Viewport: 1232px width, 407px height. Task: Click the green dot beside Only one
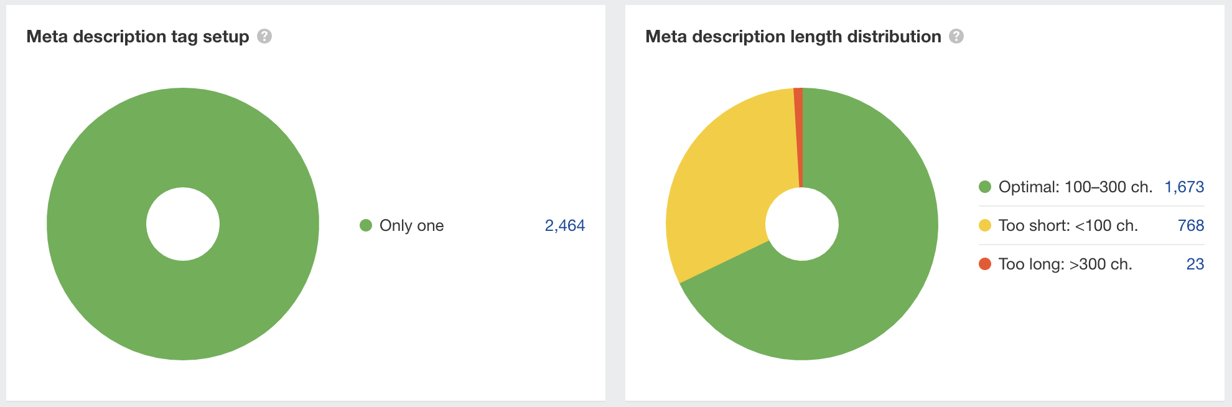click(x=366, y=225)
